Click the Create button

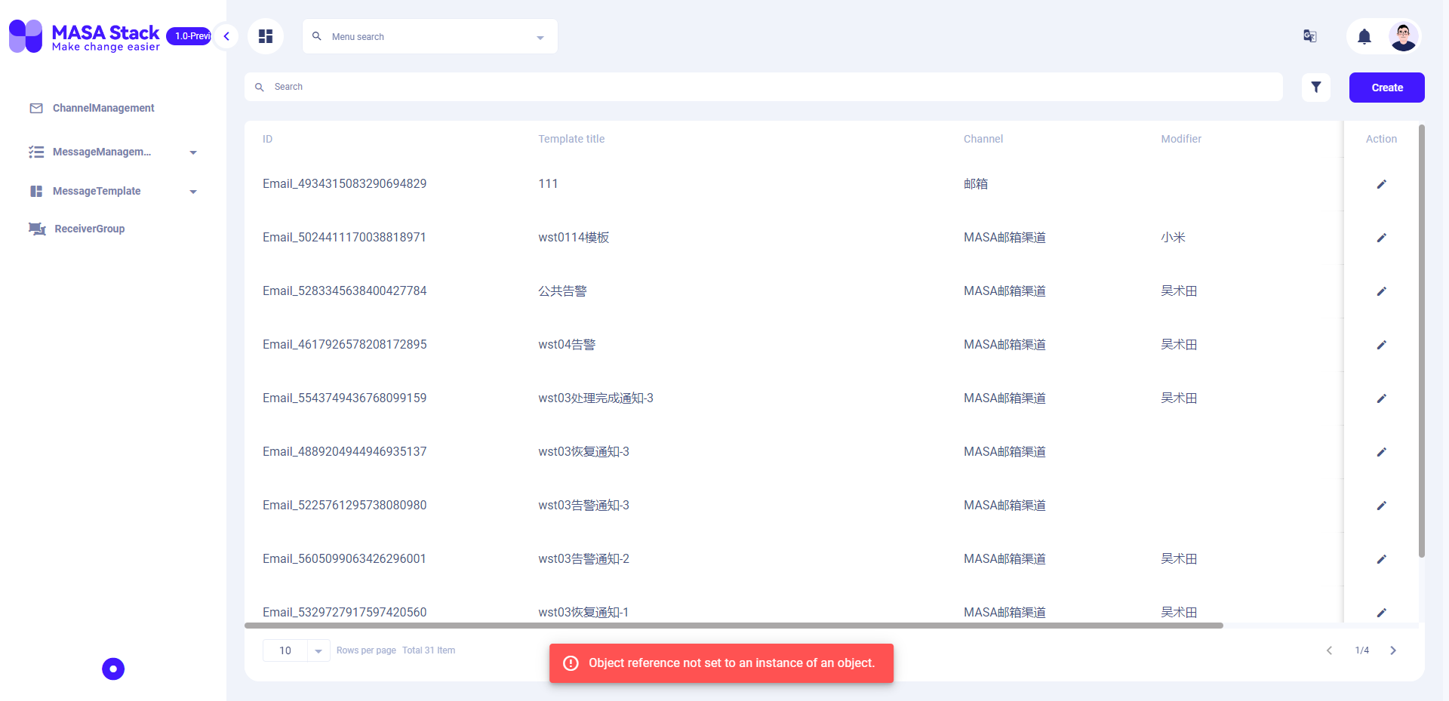coord(1386,87)
